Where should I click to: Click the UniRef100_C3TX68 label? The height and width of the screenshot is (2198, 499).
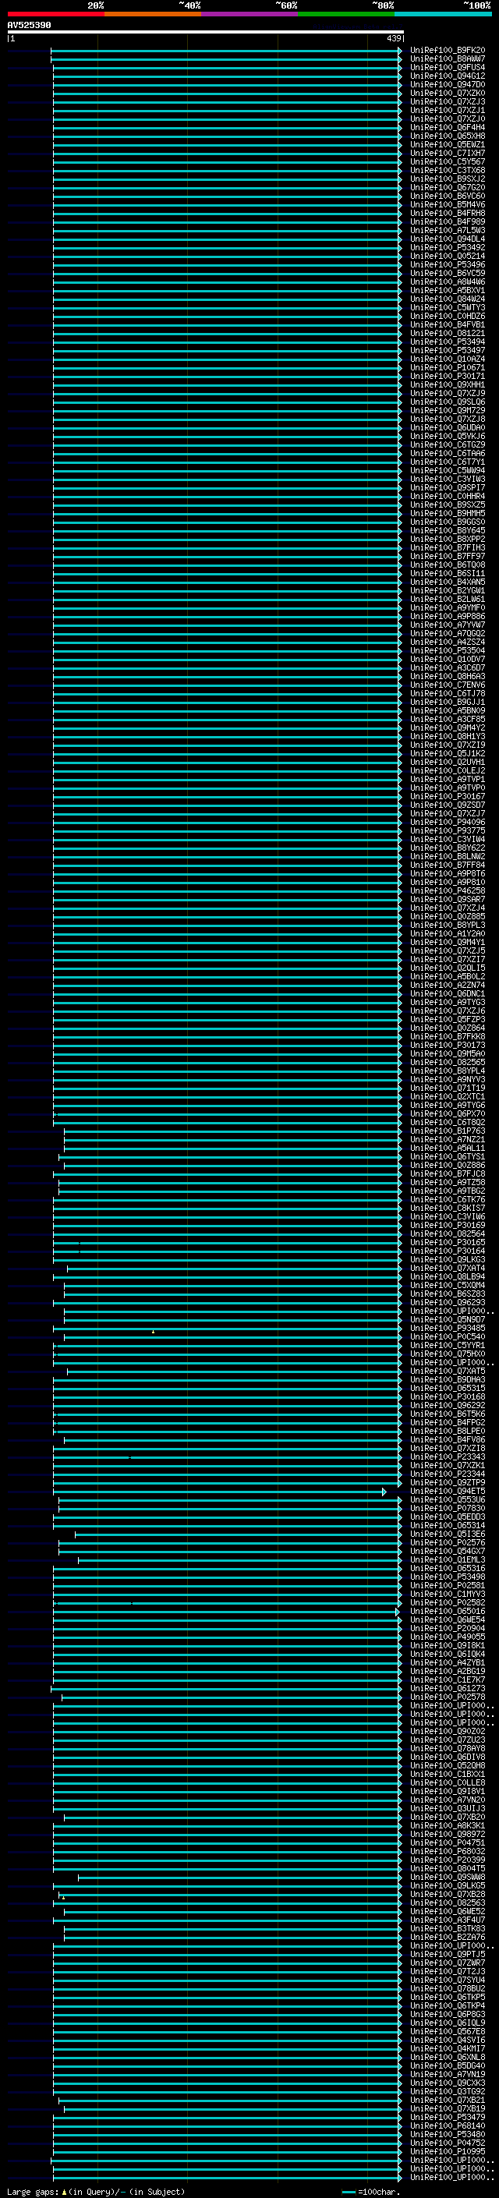click(x=448, y=170)
